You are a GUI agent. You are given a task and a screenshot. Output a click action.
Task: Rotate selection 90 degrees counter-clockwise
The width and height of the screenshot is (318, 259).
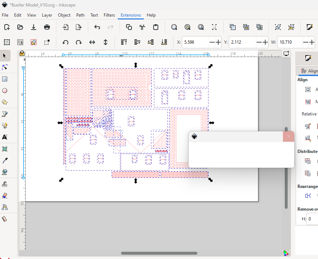pos(65,42)
